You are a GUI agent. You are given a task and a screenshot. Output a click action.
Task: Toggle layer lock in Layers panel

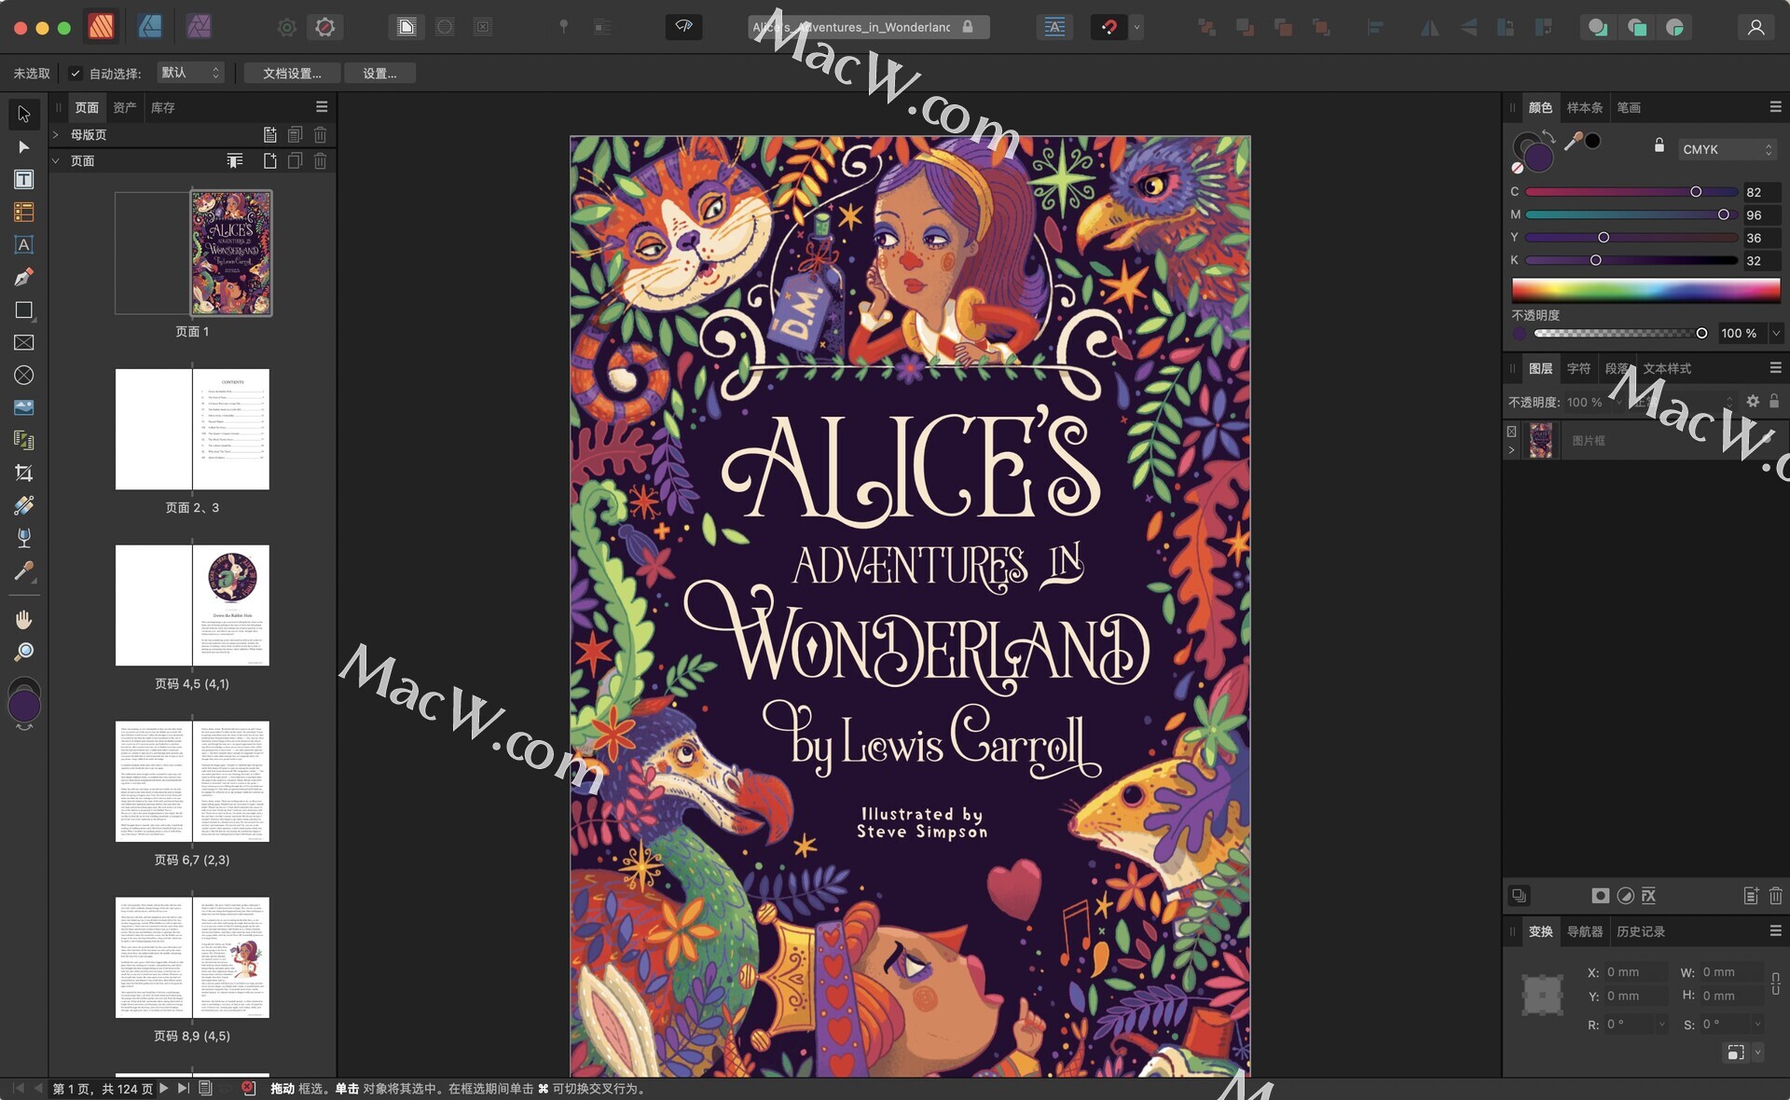[x=1774, y=401]
